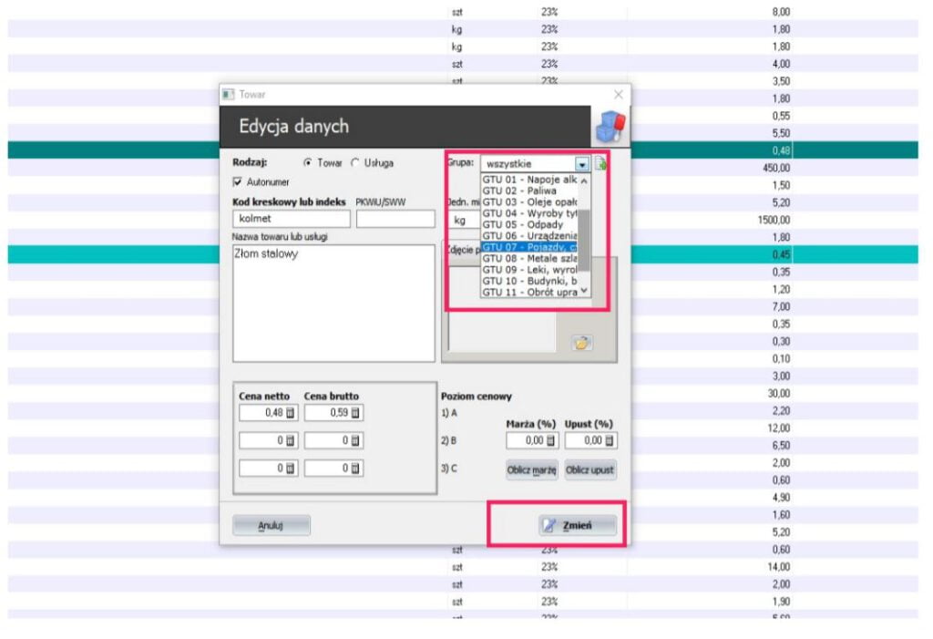Click calculator icon in first Cena netto field
This screenshot has height=639, width=933.
click(x=291, y=413)
